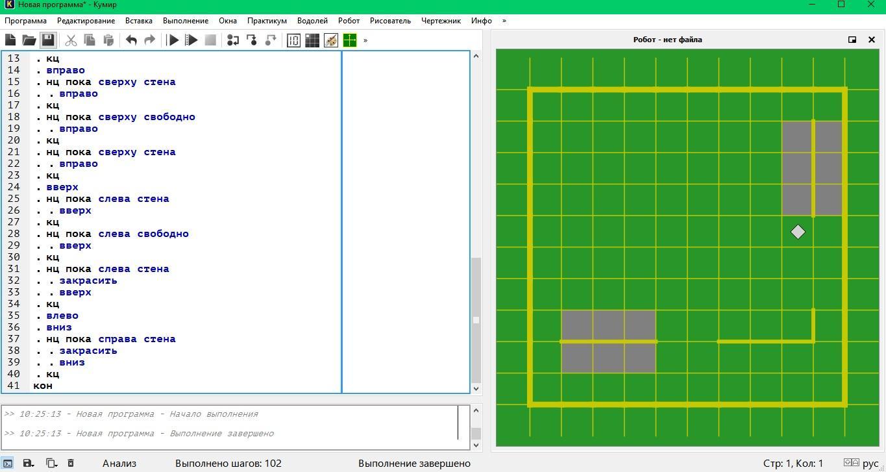Expand more menu items chevron in menu bar
Image resolution: width=886 pixels, height=472 pixels.
tap(504, 21)
